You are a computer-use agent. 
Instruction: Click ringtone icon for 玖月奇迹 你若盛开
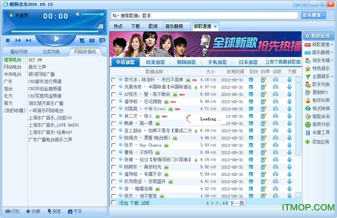pyautogui.click(x=264, y=181)
